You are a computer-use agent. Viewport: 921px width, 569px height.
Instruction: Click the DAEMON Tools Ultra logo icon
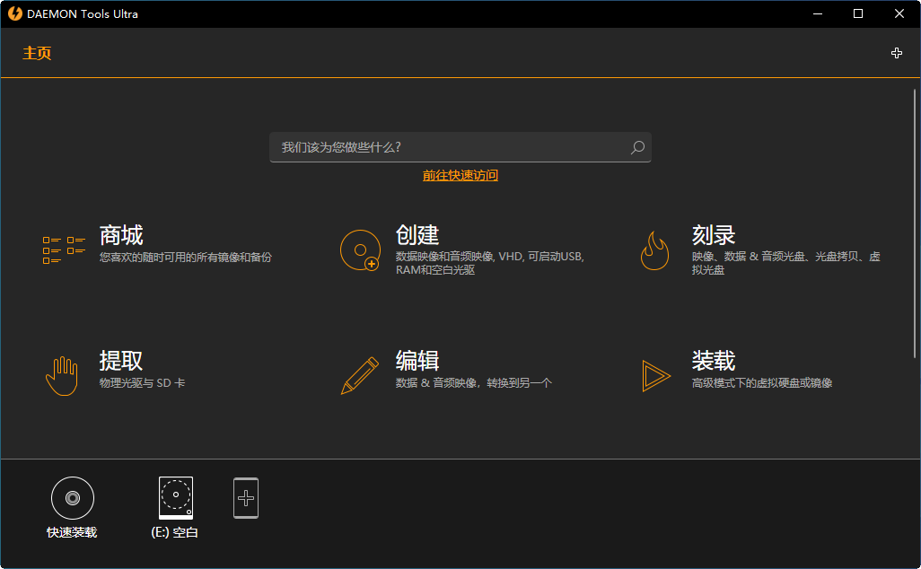pos(14,13)
